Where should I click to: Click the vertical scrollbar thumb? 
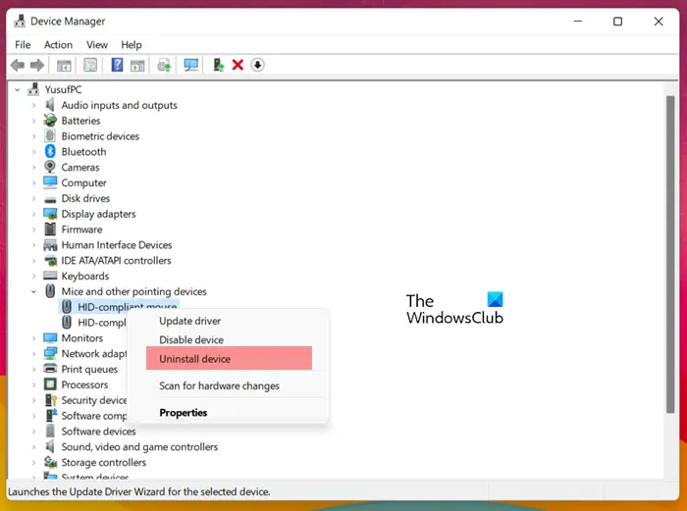tap(670, 254)
